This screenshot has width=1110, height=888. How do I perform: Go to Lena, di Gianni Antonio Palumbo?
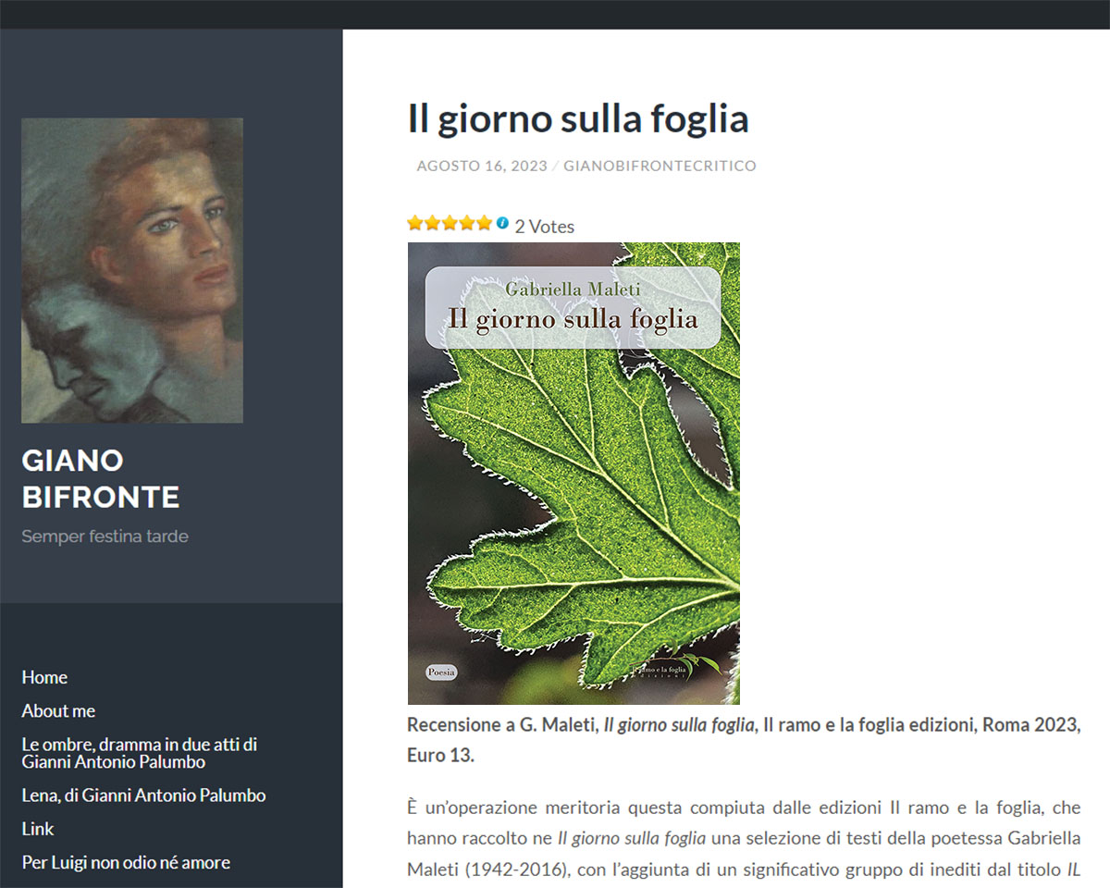tap(143, 795)
